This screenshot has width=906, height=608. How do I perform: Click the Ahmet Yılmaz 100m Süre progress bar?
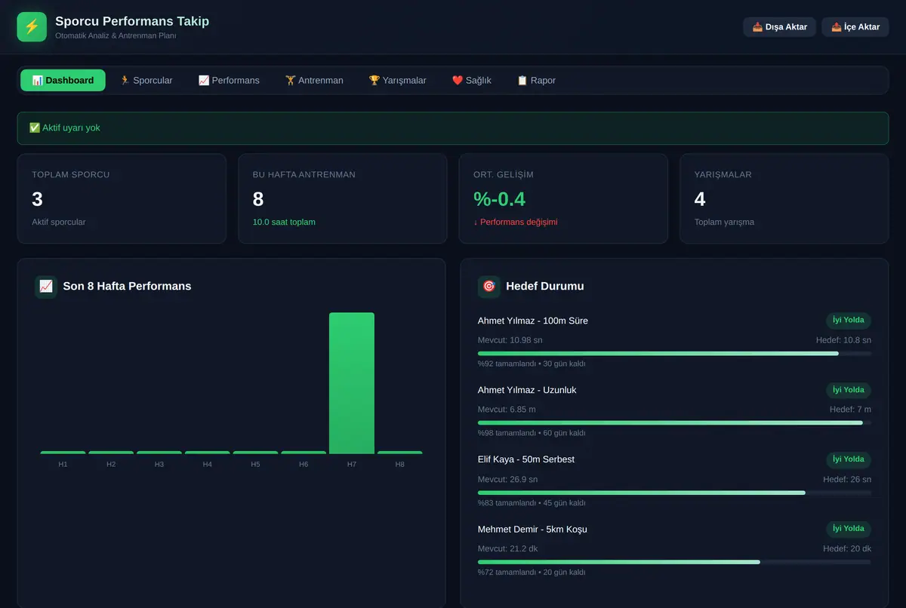674,353
